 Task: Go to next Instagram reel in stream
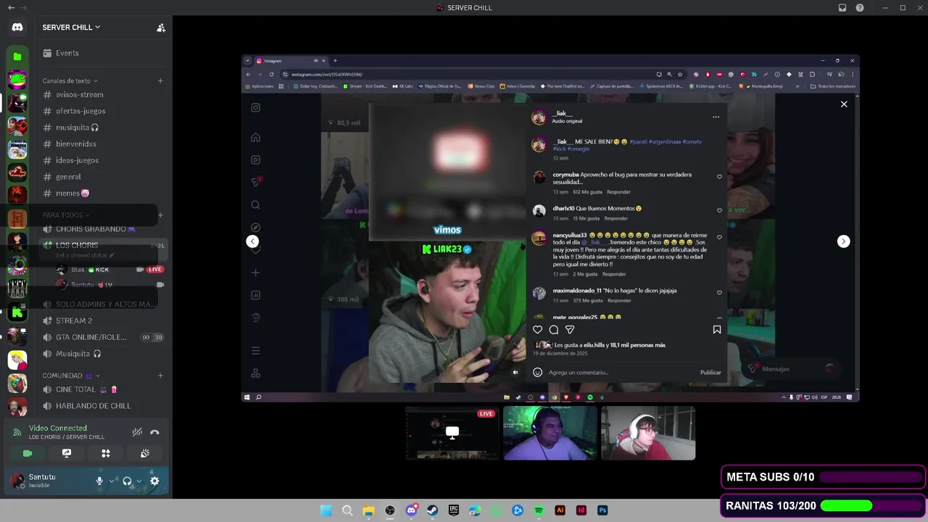coord(843,241)
